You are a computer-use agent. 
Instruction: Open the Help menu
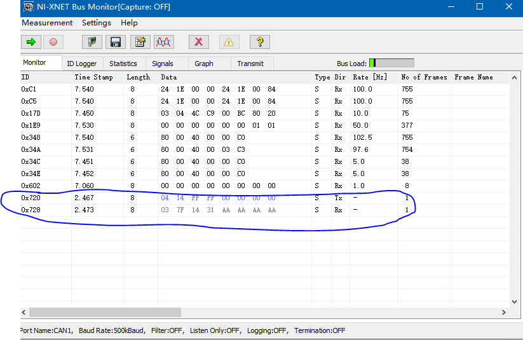coord(129,23)
